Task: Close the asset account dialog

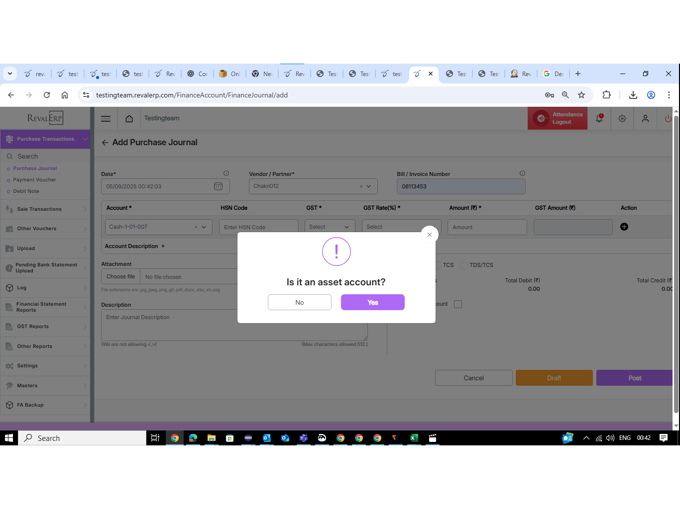Action: pos(430,235)
